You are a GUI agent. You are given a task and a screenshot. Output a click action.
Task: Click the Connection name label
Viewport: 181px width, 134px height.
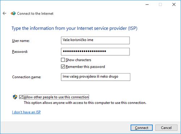(26, 77)
